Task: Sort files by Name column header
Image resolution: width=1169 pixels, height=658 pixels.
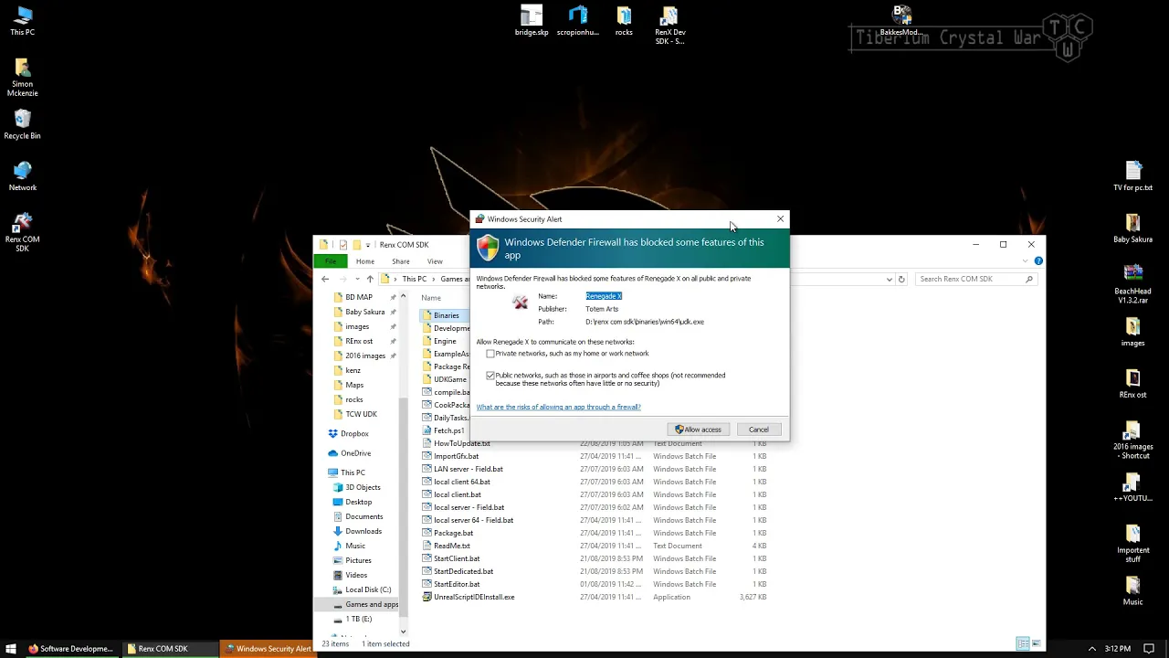Action: click(431, 298)
